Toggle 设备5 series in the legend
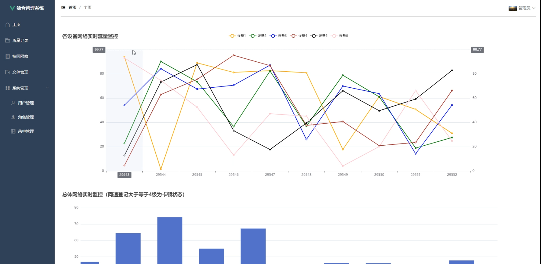The height and width of the screenshot is (264, 541). coord(319,36)
